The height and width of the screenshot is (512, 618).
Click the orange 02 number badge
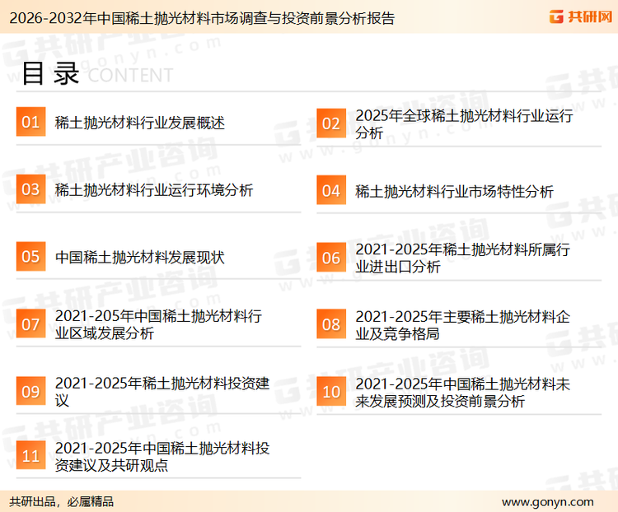point(331,123)
